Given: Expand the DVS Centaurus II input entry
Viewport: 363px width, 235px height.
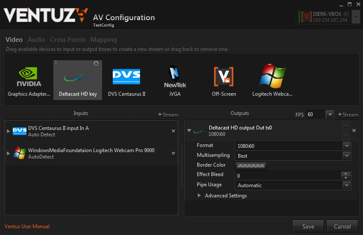Looking at the screenshot, I should click(9, 131).
